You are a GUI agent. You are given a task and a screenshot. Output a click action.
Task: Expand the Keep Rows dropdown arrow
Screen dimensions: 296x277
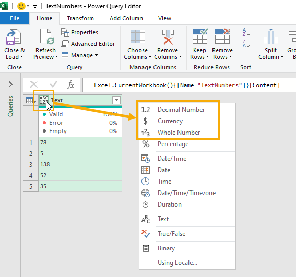tap(207, 57)
